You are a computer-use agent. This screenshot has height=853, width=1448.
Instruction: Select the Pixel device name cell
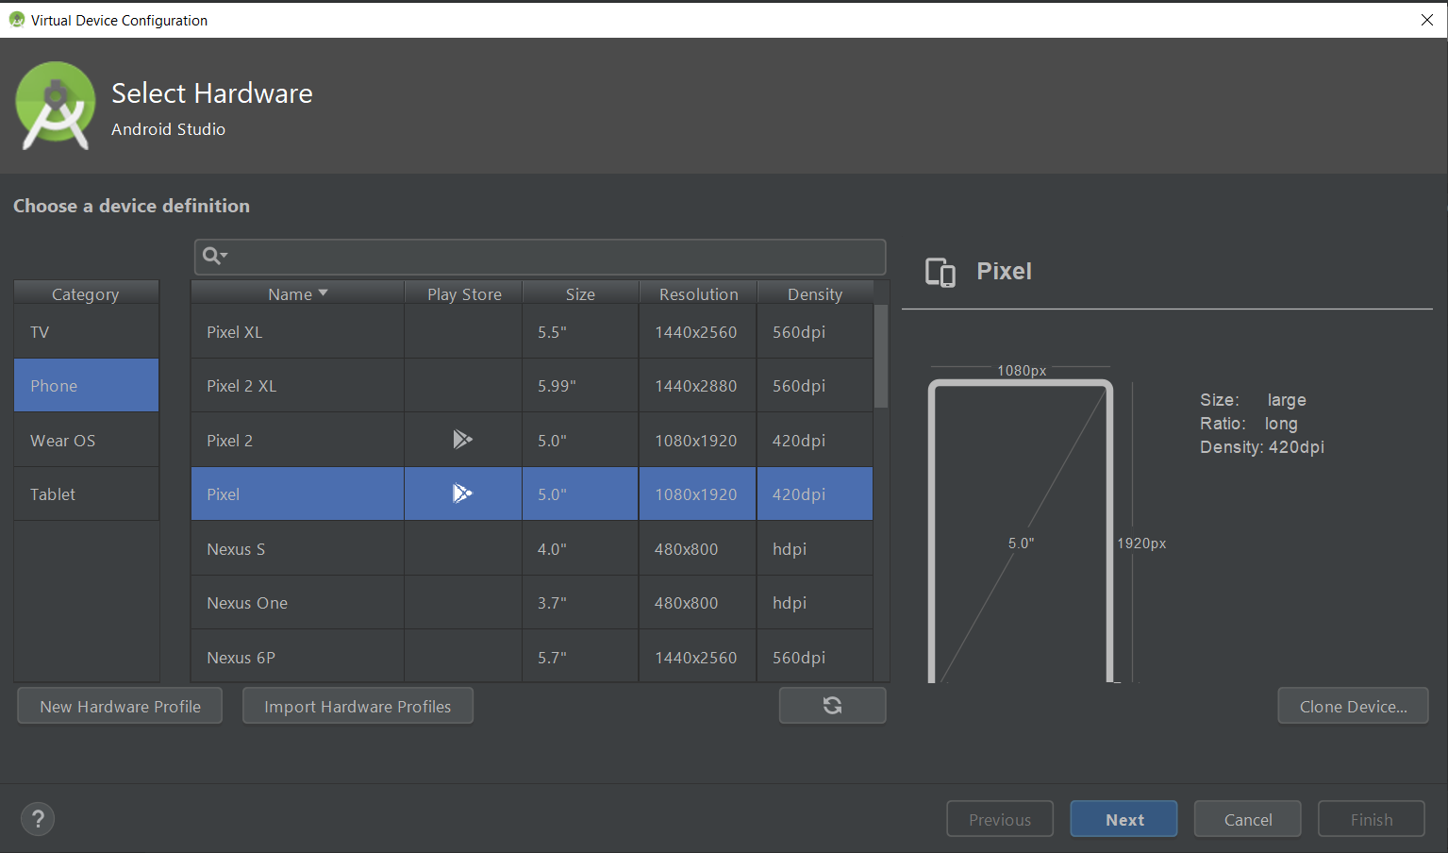(297, 494)
